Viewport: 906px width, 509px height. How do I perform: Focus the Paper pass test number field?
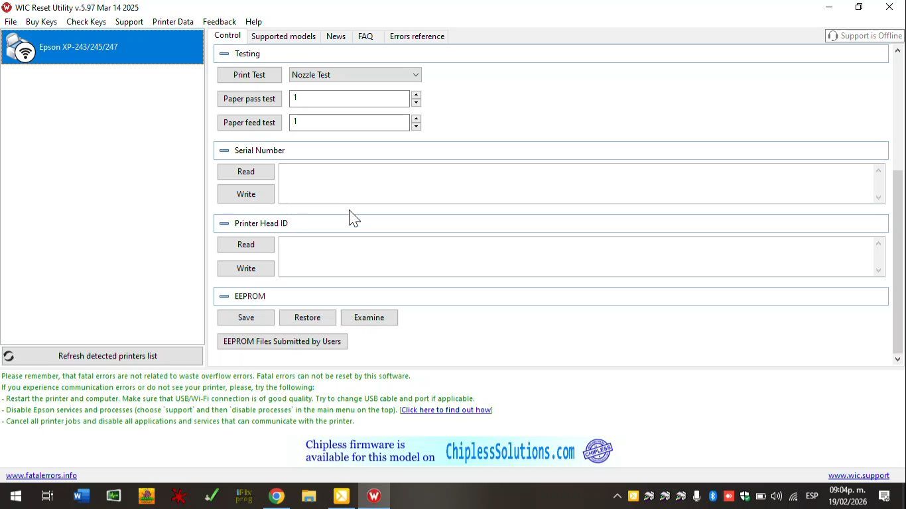[x=350, y=99]
